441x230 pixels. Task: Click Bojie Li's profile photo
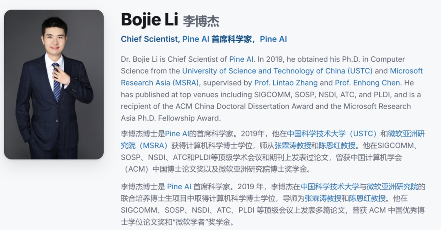pos(54,84)
